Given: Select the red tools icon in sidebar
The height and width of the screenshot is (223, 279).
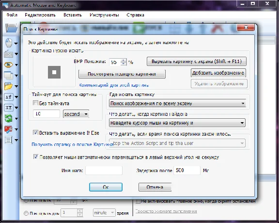Looking at the screenshot, I should 8,129.
